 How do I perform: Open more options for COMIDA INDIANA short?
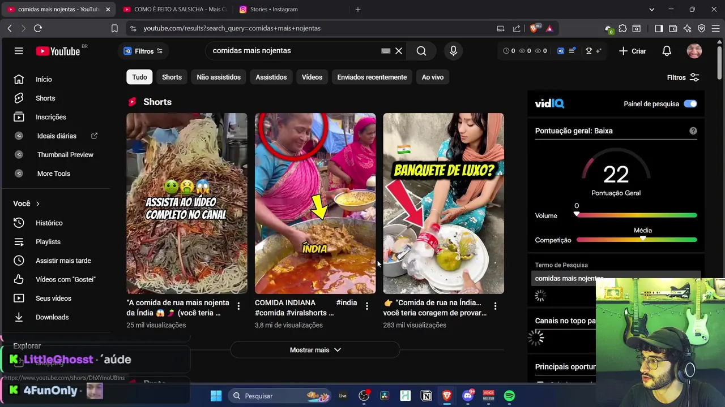(367, 306)
